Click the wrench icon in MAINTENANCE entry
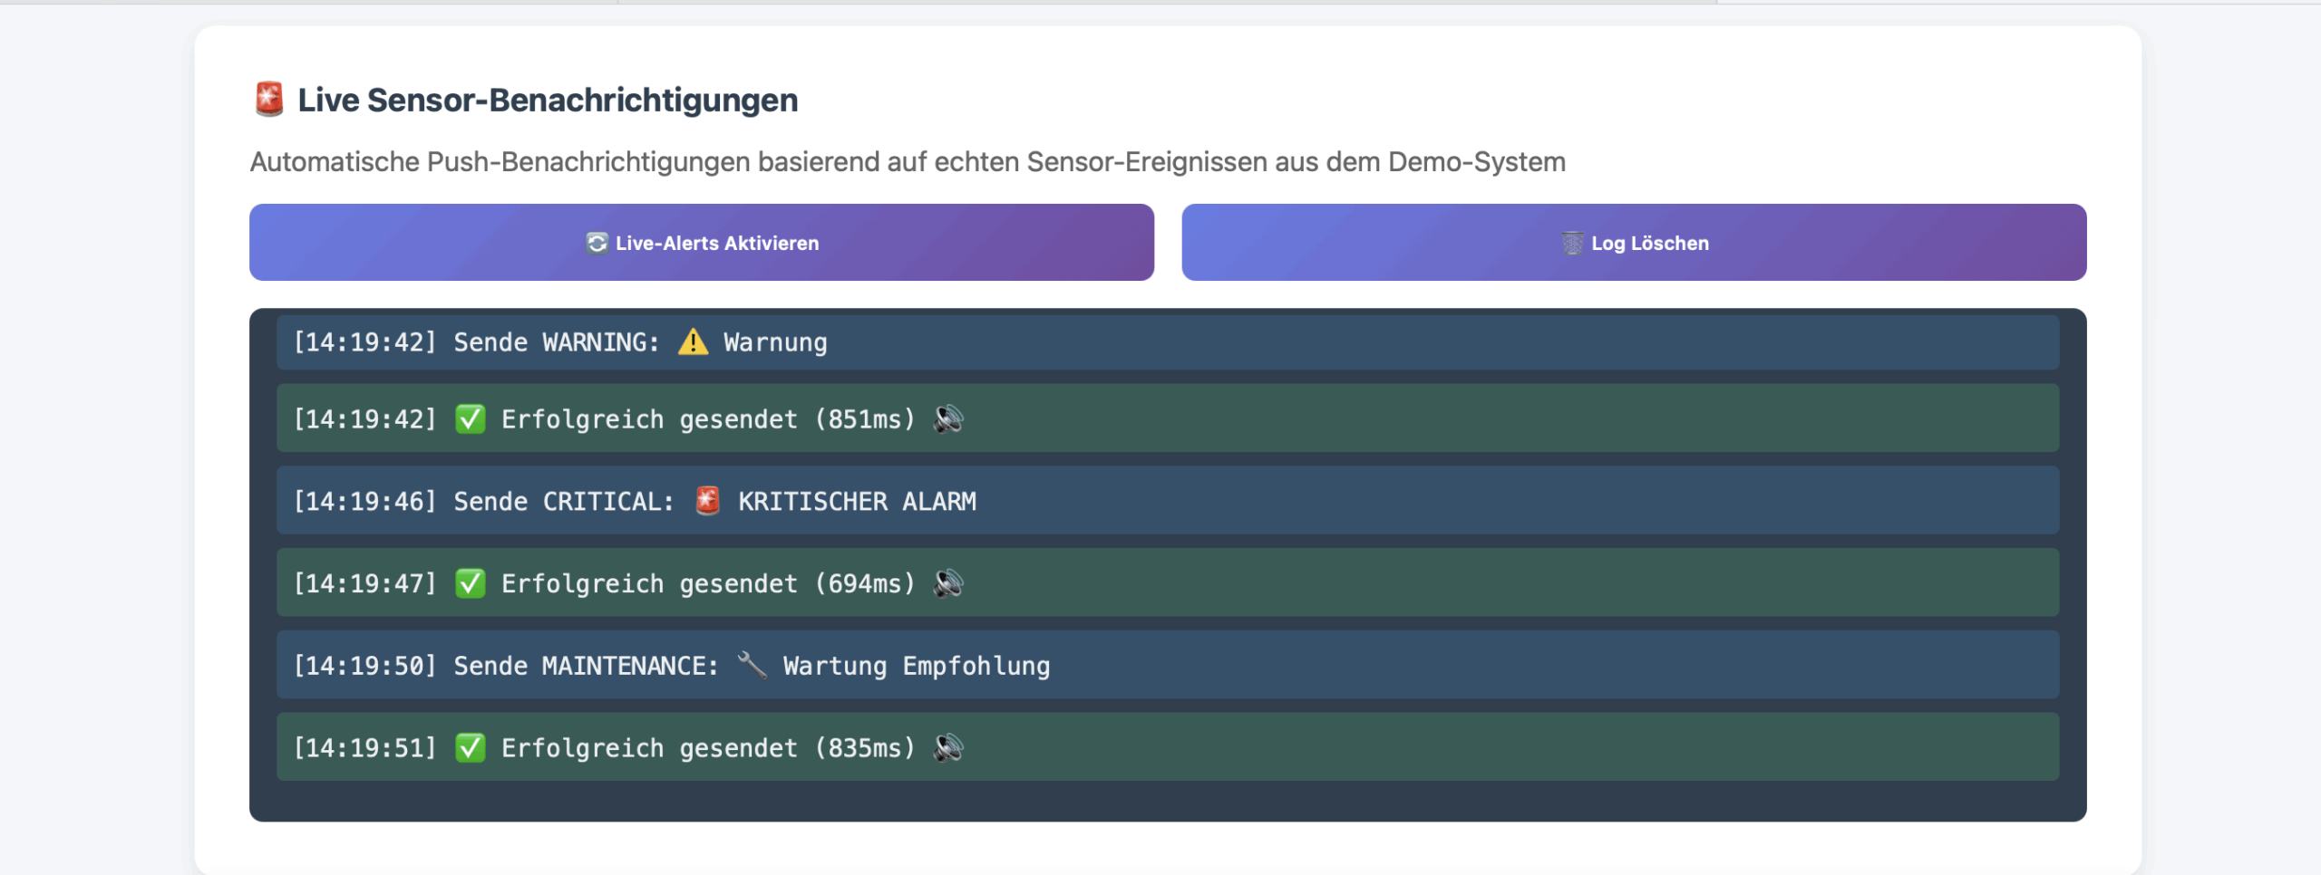The width and height of the screenshot is (2321, 875). coord(752,665)
